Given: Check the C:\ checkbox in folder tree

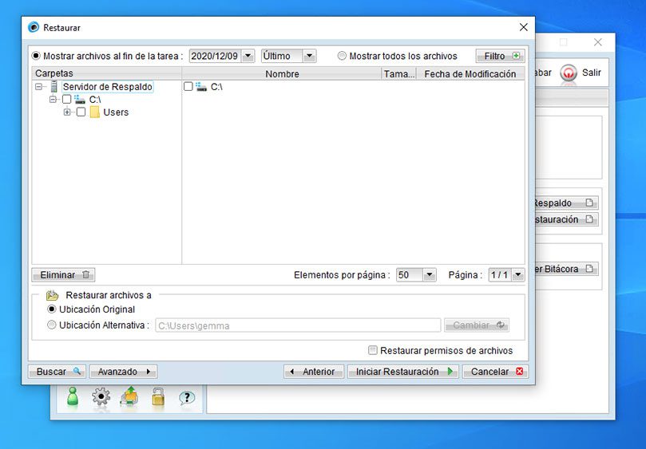Looking at the screenshot, I should click(x=67, y=99).
